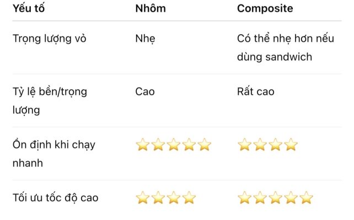Click the "Rất cao" cell under Composite
The height and width of the screenshot is (220, 354).
click(255, 92)
